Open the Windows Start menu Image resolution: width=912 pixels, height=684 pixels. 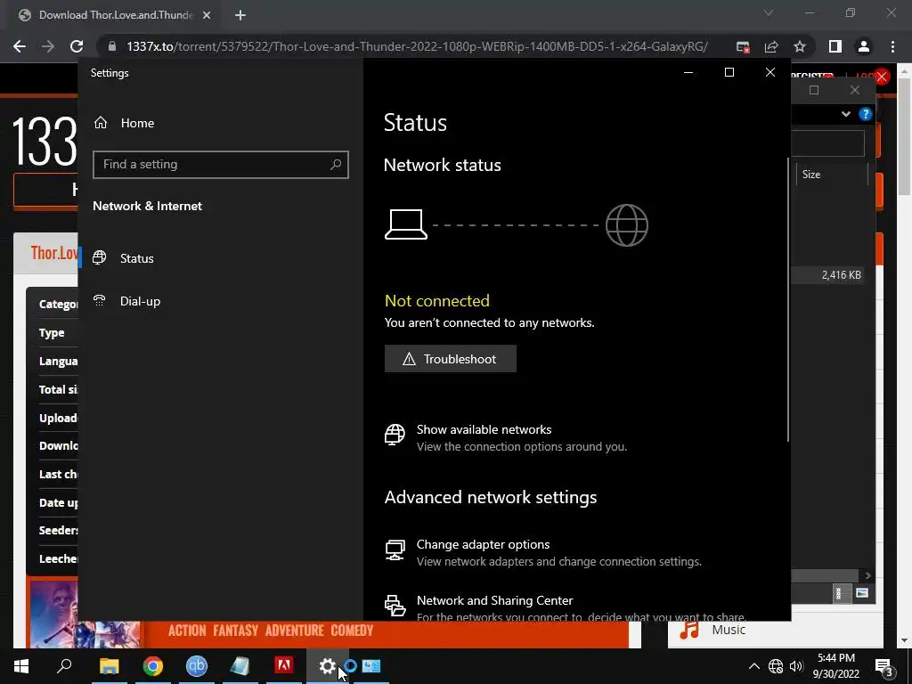[21, 666]
